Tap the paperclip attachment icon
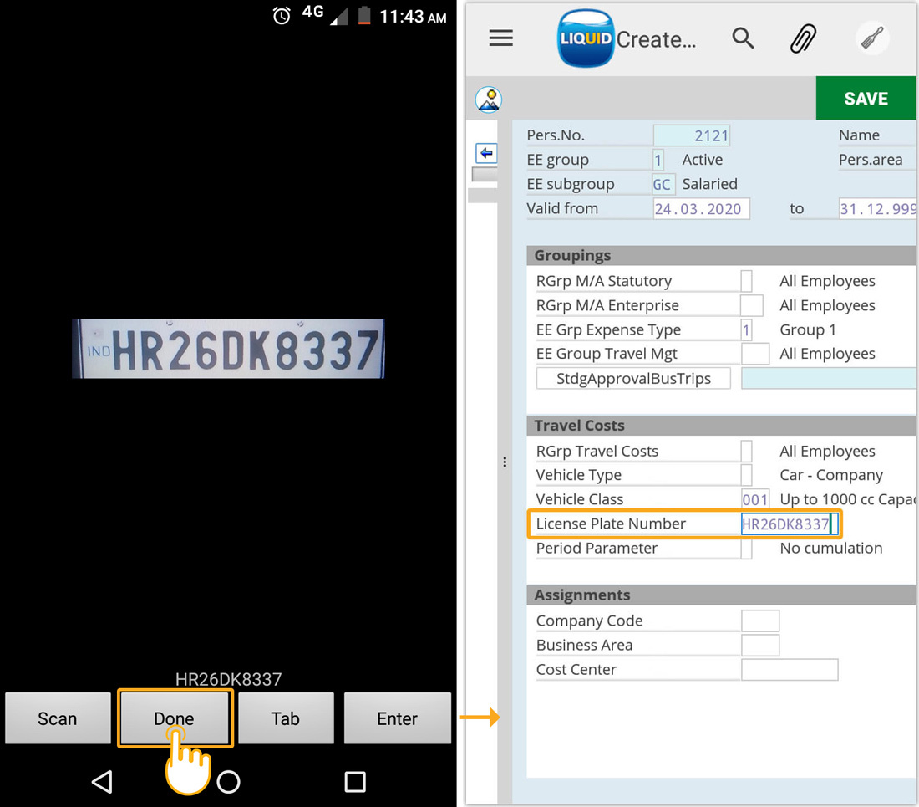Viewport: 919px width, 807px height. (803, 38)
